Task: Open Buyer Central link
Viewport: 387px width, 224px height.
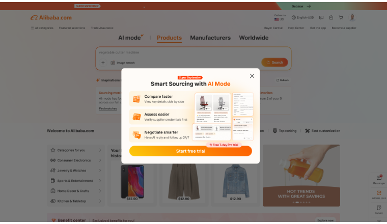Action: (x=273, y=28)
